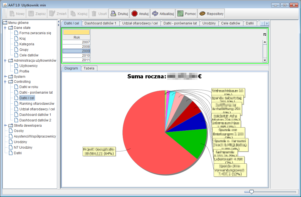Open Pomoc help question-mark icon

pyautogui.click(x=180, y=14)
